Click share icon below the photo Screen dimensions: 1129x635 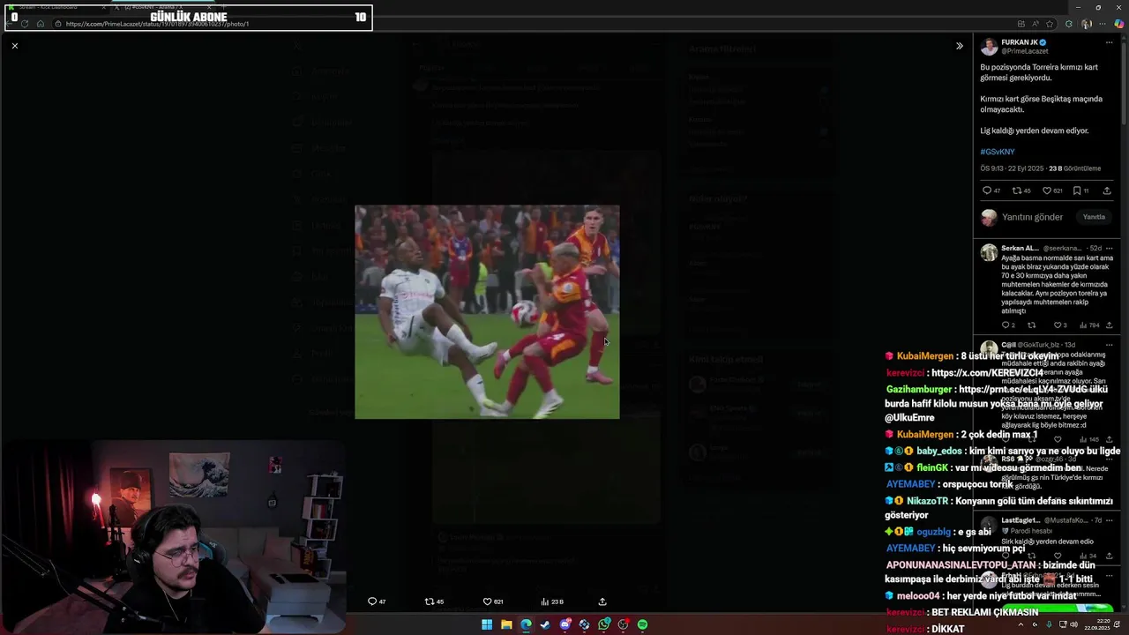602,601
